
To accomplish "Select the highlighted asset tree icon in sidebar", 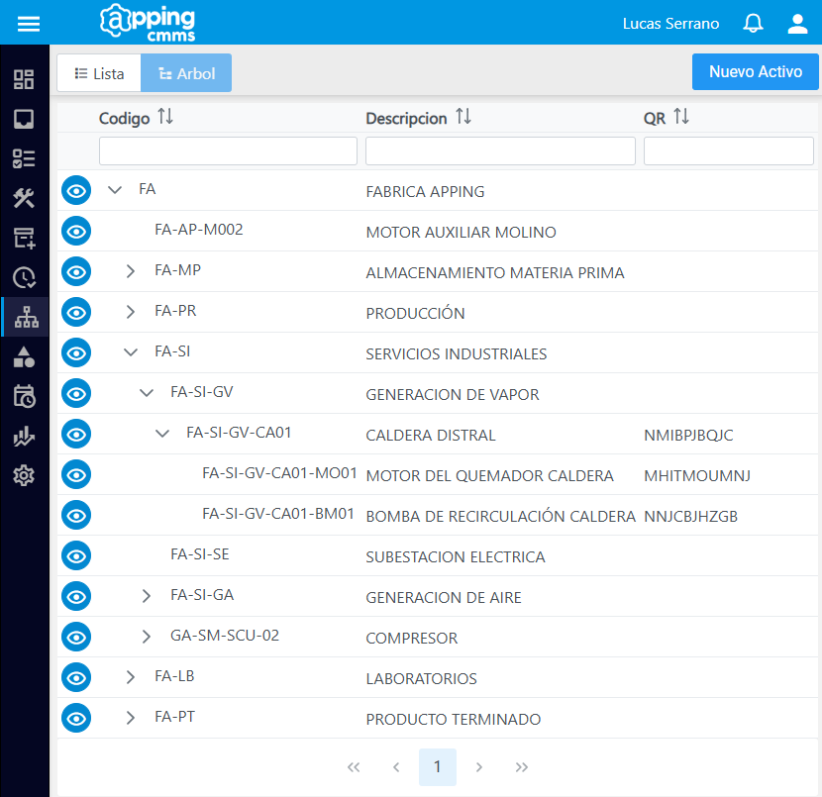I will (x=24, y=318).
